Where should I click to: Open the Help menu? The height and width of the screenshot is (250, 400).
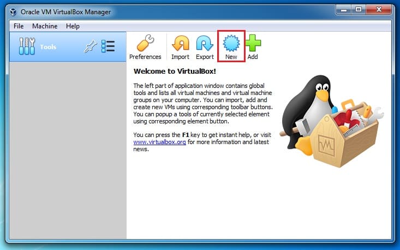[73, 26]
